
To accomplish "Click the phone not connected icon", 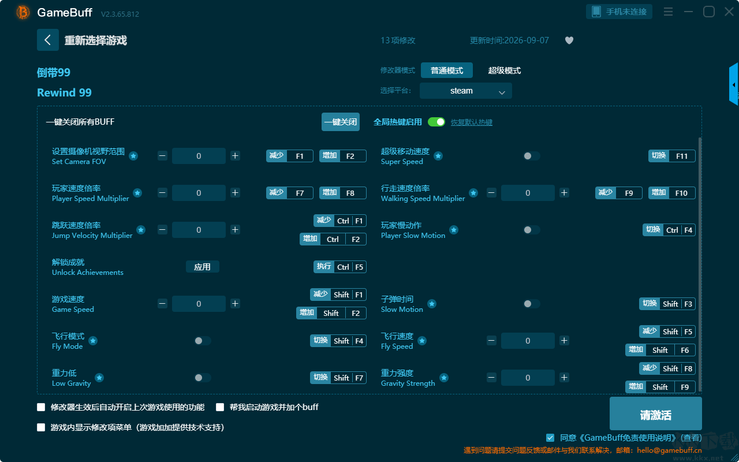I will click(x=596, y=12).
